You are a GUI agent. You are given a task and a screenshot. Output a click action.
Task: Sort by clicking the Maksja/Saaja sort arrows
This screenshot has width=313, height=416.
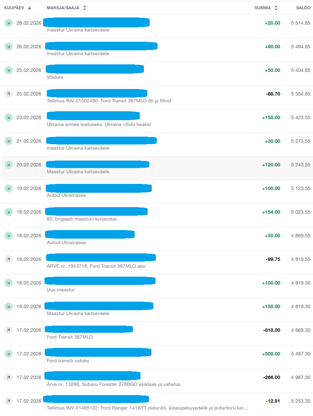click(85, 8)
